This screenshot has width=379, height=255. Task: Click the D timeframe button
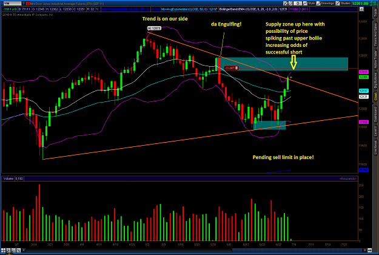point(298,4)
